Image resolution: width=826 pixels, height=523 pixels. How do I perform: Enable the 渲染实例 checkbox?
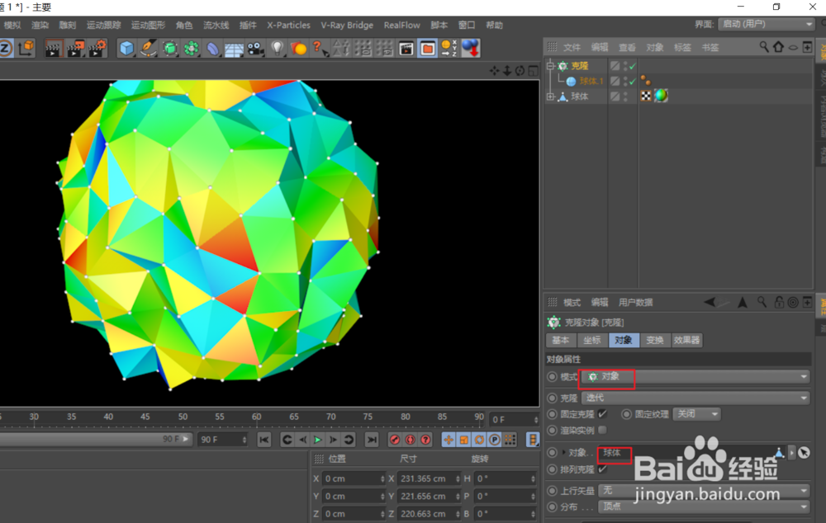(x=603, y=431)
